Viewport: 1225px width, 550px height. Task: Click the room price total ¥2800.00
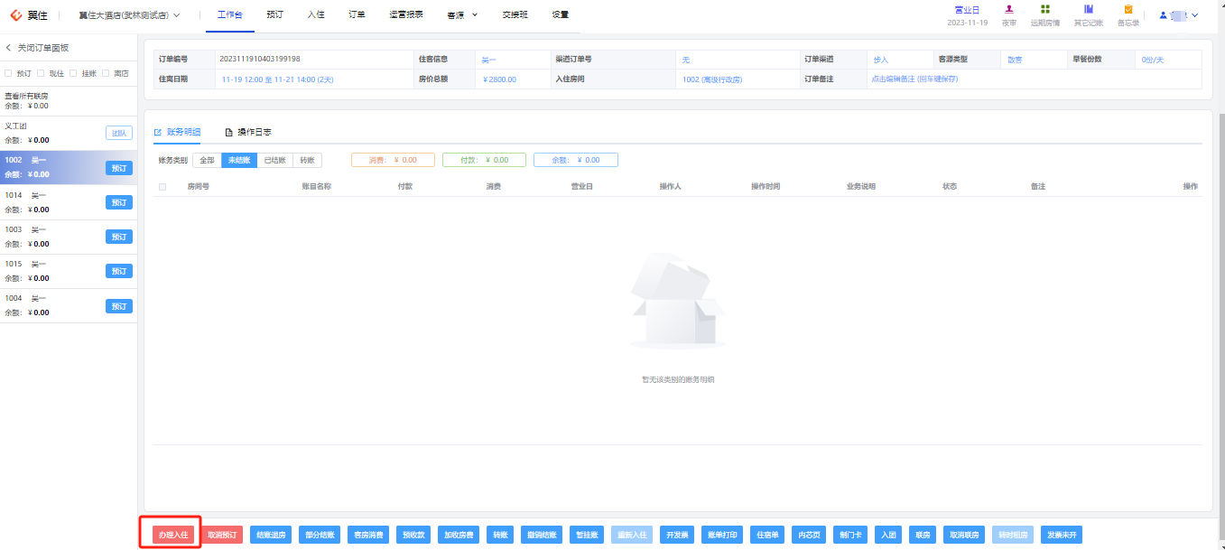[x=500, y=79]
